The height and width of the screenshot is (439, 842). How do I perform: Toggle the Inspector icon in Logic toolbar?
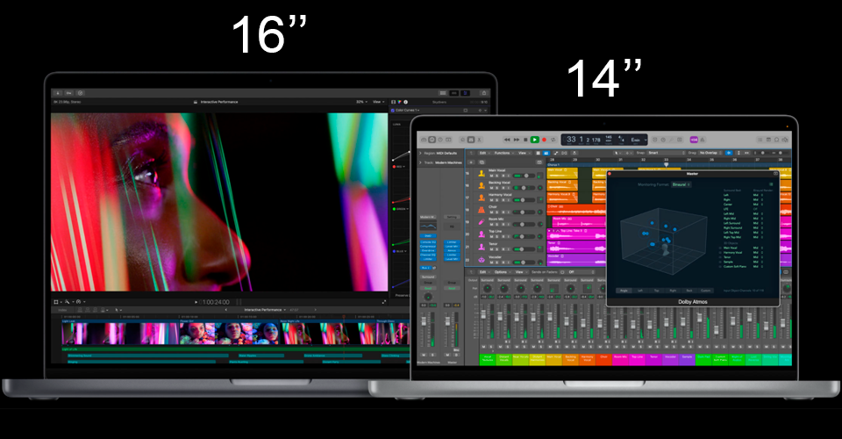pos(432,140)
